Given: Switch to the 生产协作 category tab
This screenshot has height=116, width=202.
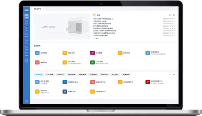Looking at the screenshot, I should coord(93,75).
